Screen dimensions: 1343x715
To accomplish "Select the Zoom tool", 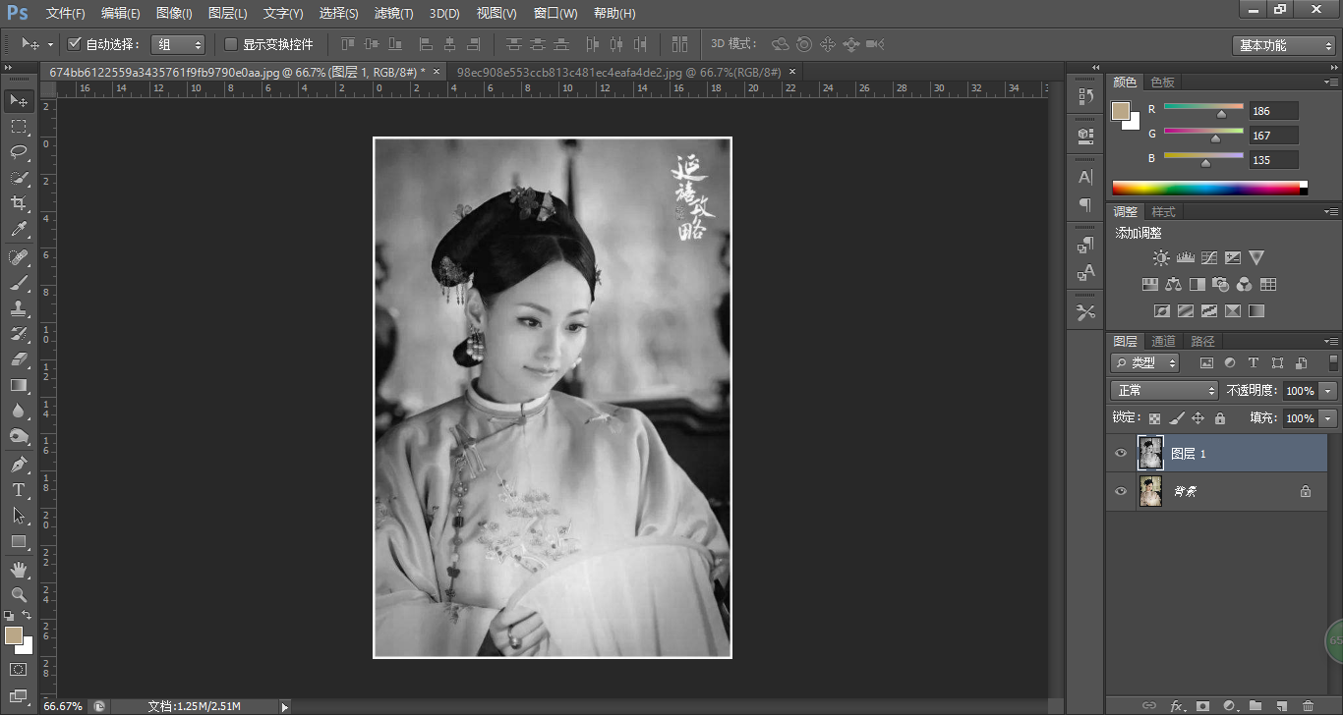I will [19, 595].
